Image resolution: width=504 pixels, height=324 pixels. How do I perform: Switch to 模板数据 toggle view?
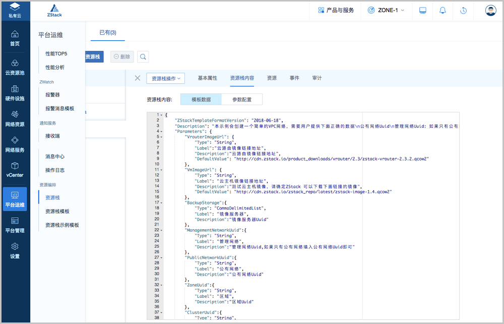pyautogui.click(x=201, y=99)
